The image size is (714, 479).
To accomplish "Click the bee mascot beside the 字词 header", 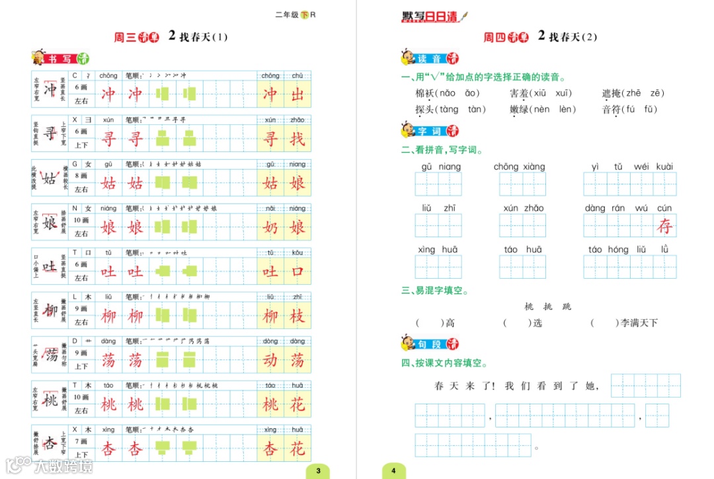I will (x=407, y=130).
